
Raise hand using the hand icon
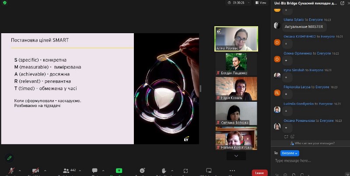pyautogui.click(x=164, y=171)
